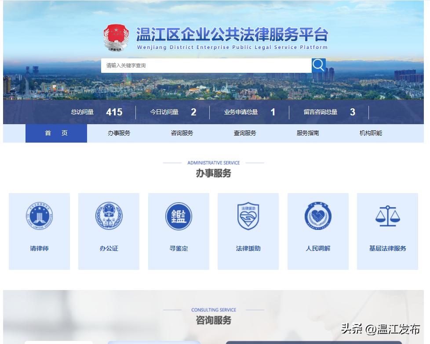The height and width of the screenshot is (344, 430).
Task: Click the 法律援助 legal aid shield icon
Action: 248,216
